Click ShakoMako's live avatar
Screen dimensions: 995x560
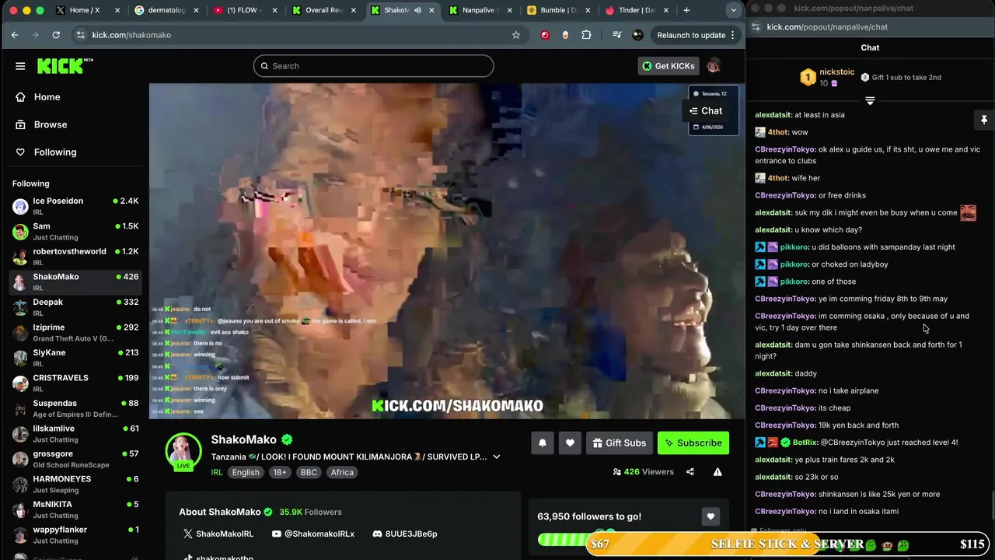[x=183, y=452]
